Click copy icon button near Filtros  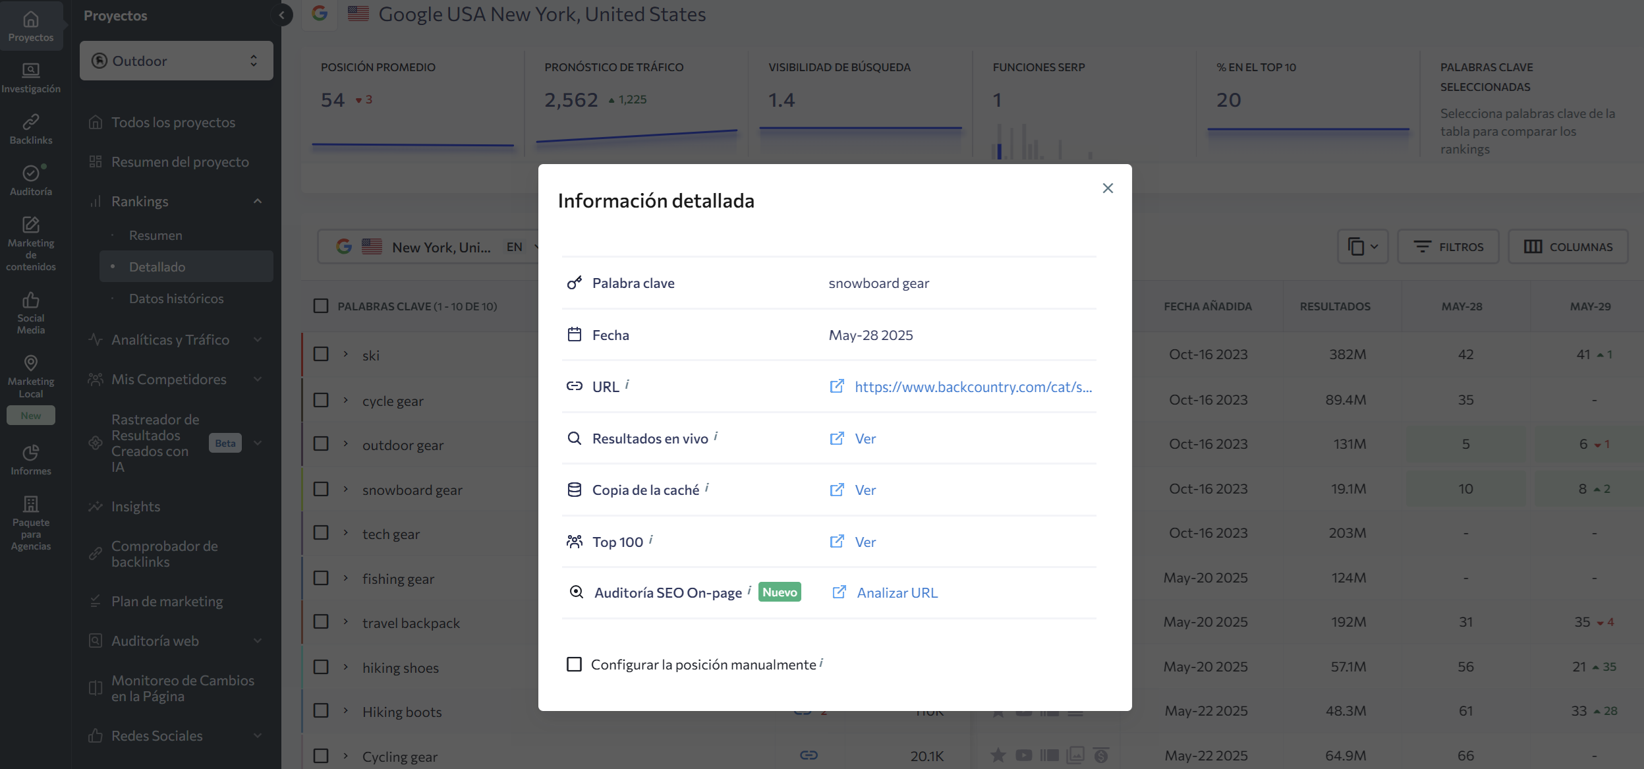click(x=1362, y=246)
